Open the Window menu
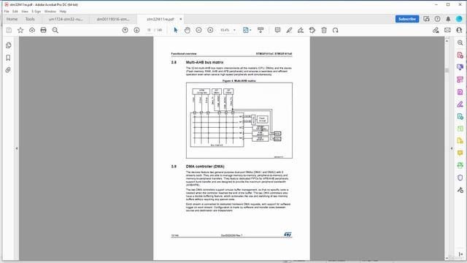The height and width of the screenshot is (263, 467). (50, 12)
